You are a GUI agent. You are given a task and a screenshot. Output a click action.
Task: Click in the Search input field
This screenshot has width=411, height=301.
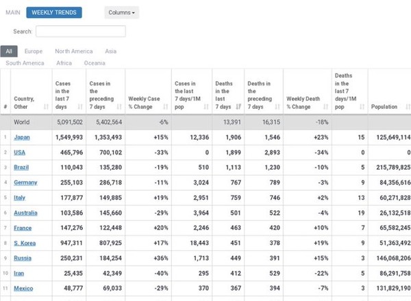(x=80, y=31)
